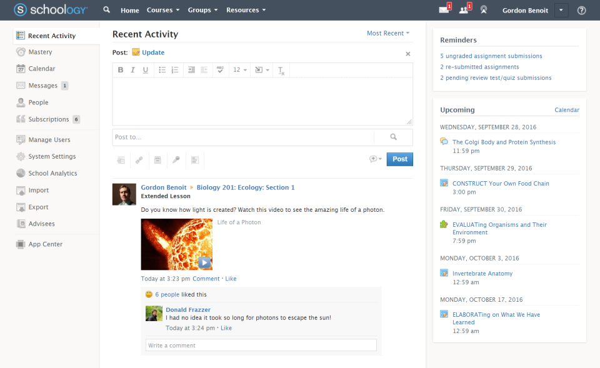Run the spell check in the post editor

(x=220, y=69)
